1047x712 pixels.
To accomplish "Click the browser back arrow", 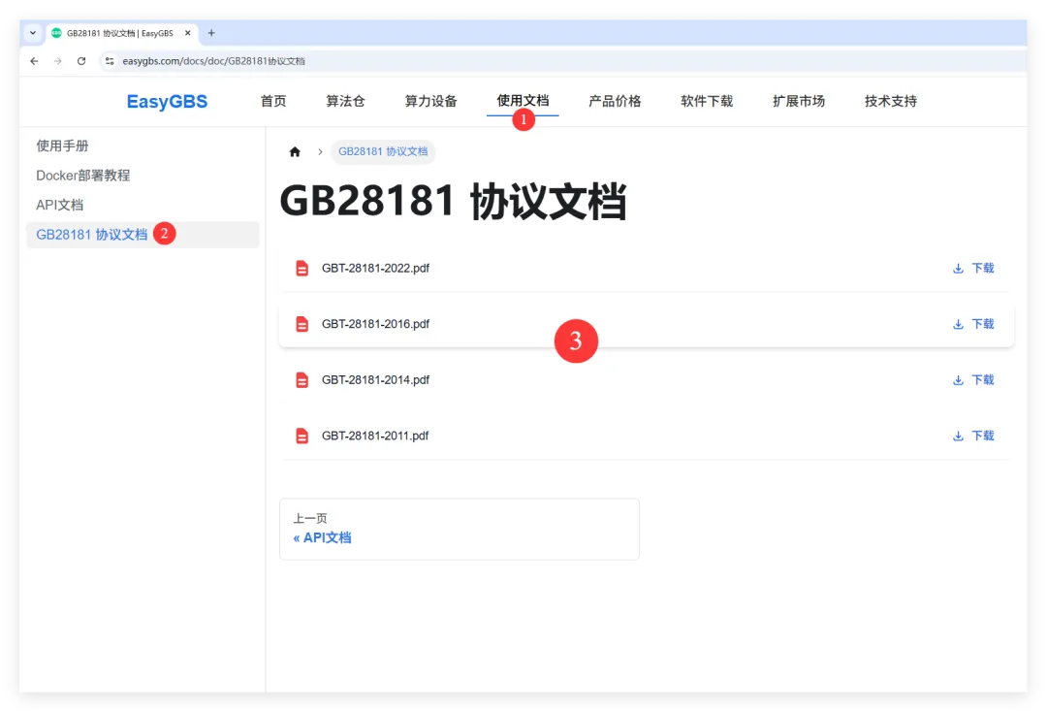I will (x=34, y=61).
